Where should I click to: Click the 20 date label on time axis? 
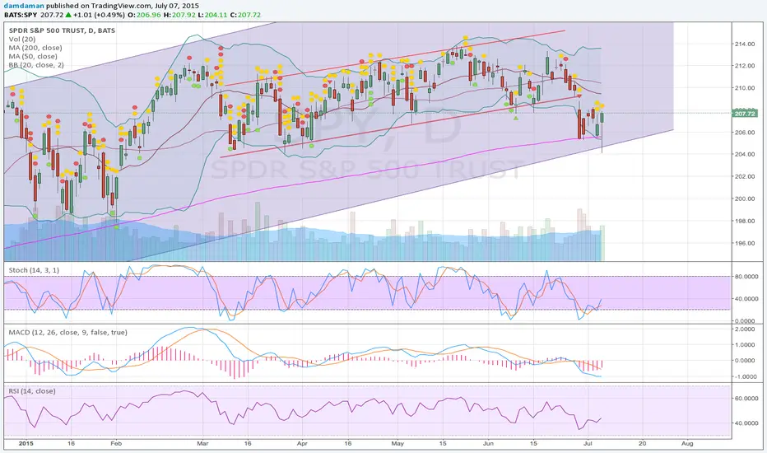click(x=642, y=443)
